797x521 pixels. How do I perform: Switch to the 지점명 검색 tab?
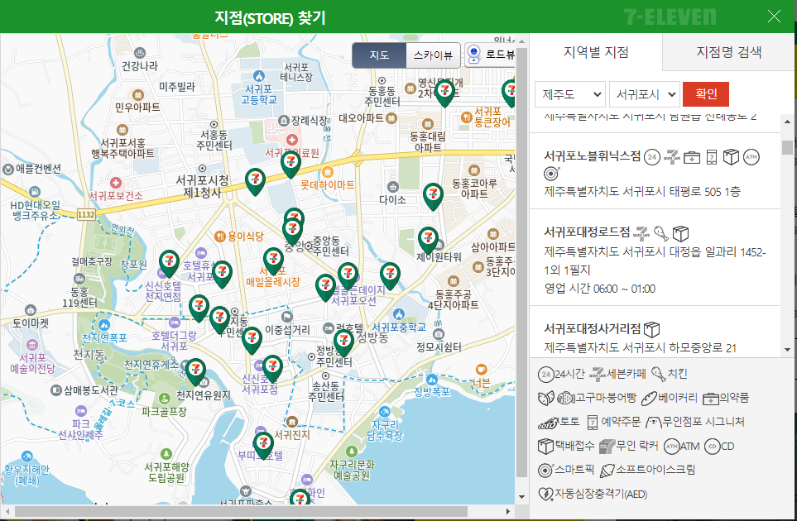[x=728, y=52]
